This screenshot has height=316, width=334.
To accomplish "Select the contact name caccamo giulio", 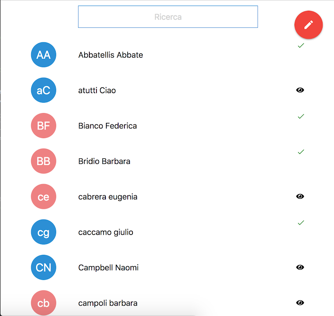I will click(106, 232).
